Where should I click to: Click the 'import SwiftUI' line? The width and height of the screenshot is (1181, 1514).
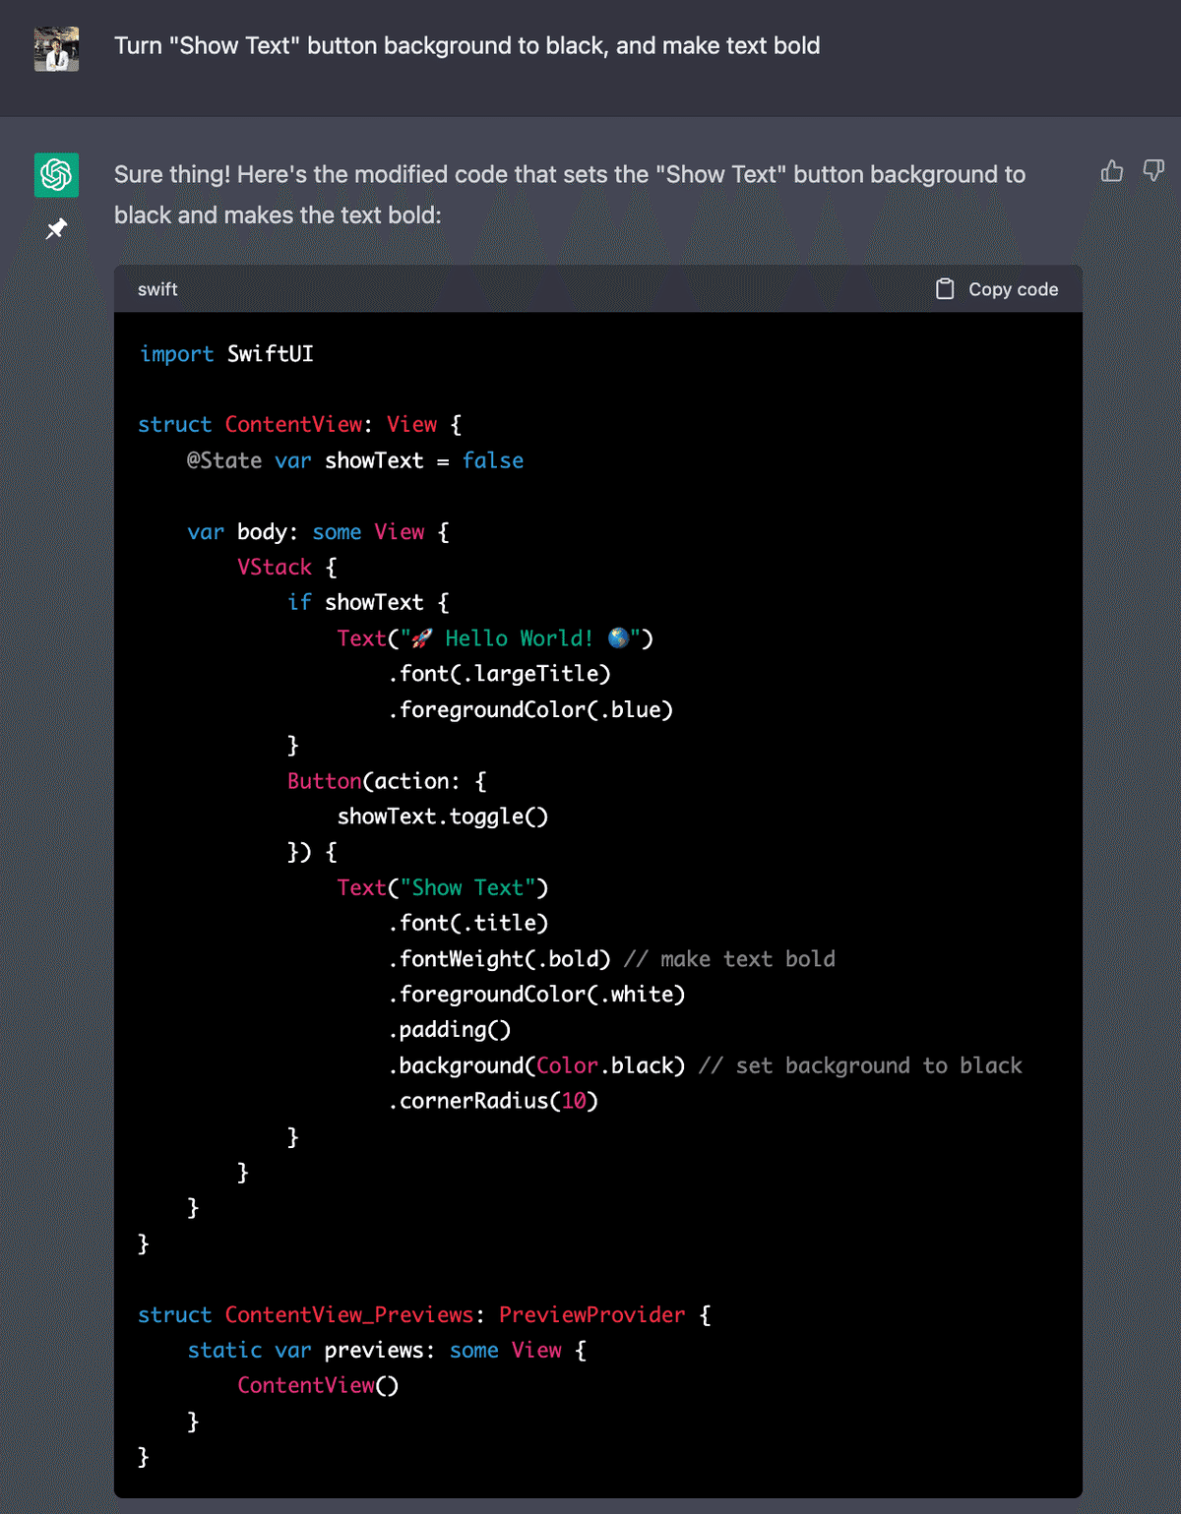pos(226,354)
